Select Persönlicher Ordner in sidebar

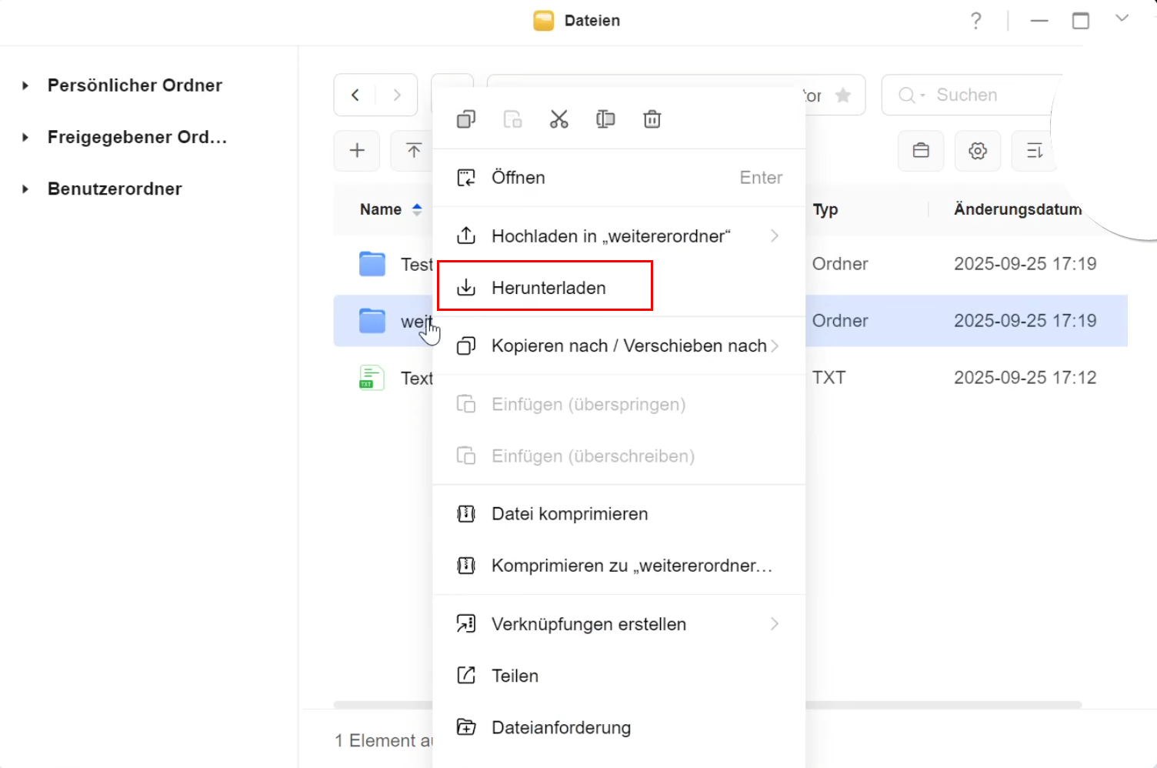click(x=135, y=85)
